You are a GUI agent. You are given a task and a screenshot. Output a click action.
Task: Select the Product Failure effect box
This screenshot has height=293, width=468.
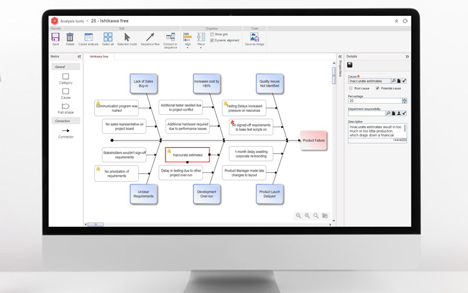314,141
